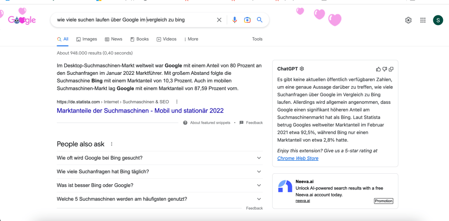Click the de.statista.com breadcrumb URL
The height and width of the screenshot is (221, 449).
coord(78,102)
